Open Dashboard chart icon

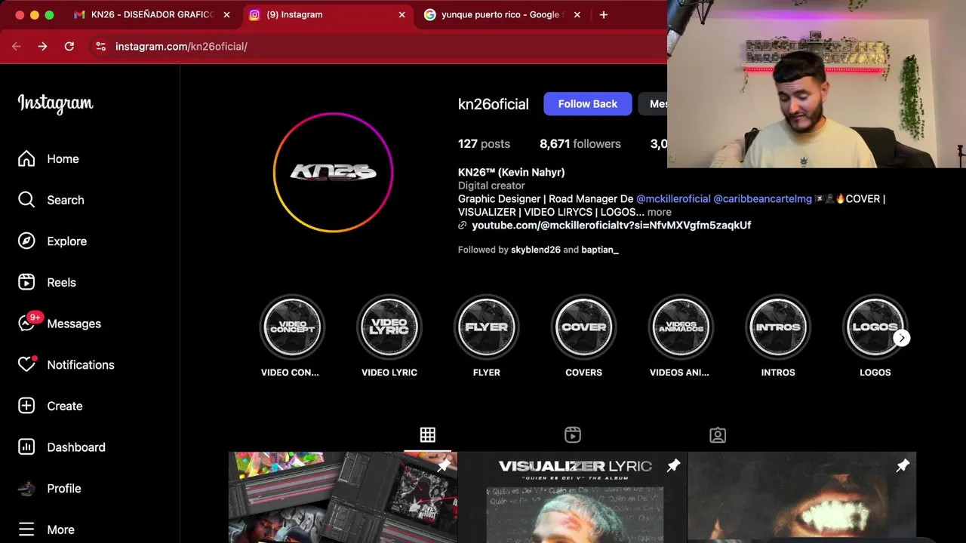point(26,447)
